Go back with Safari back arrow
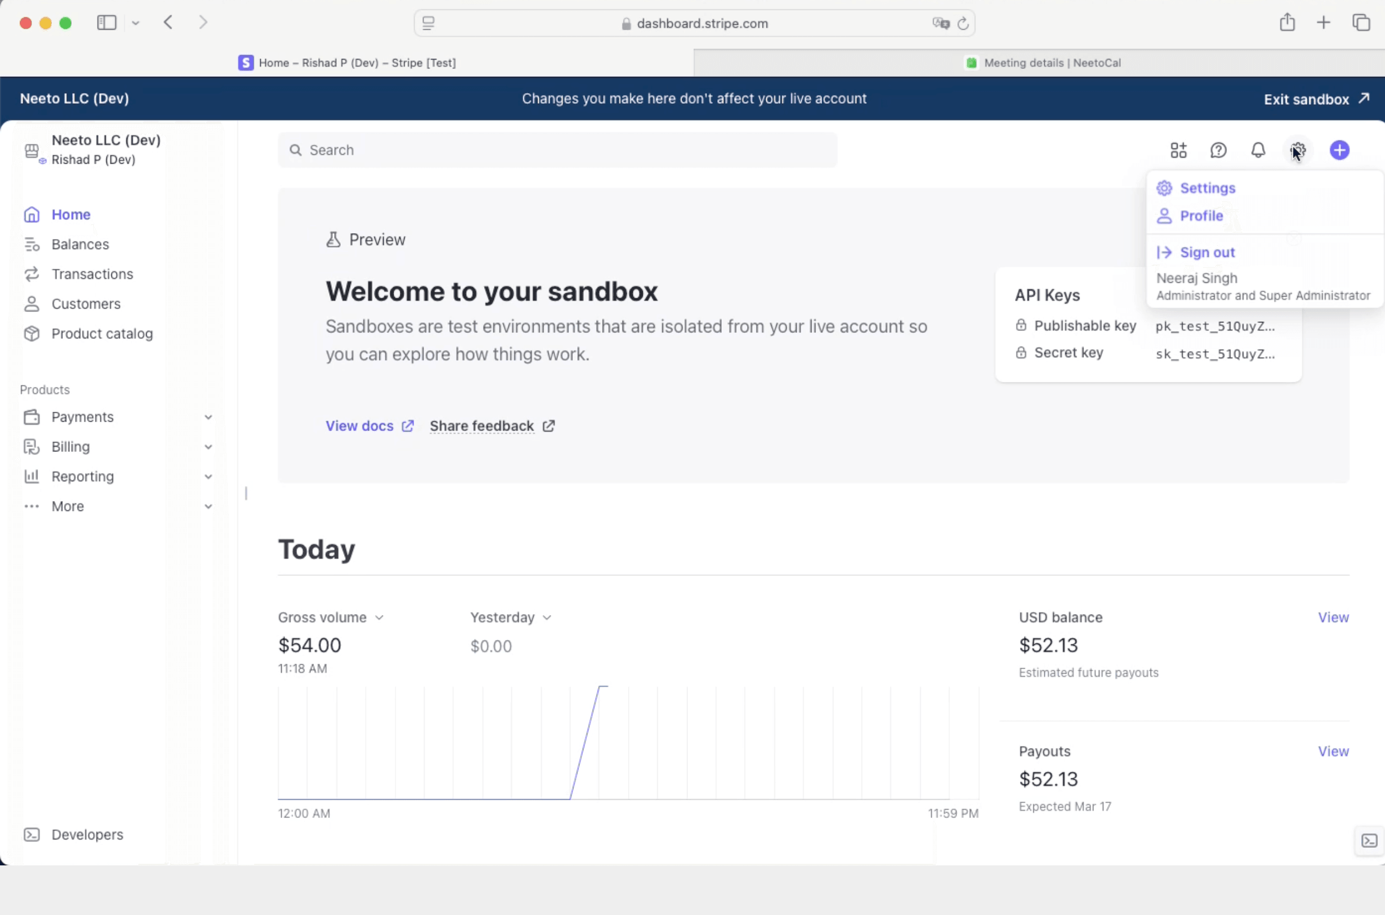 tap(168, 23)
